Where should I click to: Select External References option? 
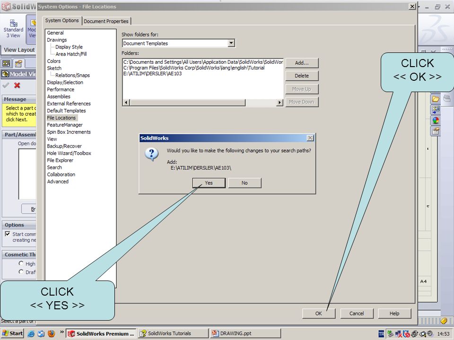(69, 103)
